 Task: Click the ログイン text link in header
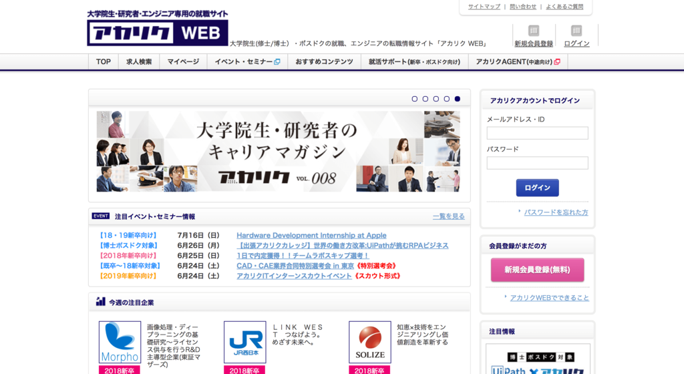[576, 43]
